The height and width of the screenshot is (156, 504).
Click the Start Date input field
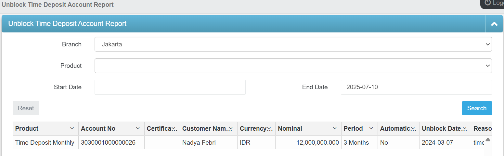coord(170,87)
